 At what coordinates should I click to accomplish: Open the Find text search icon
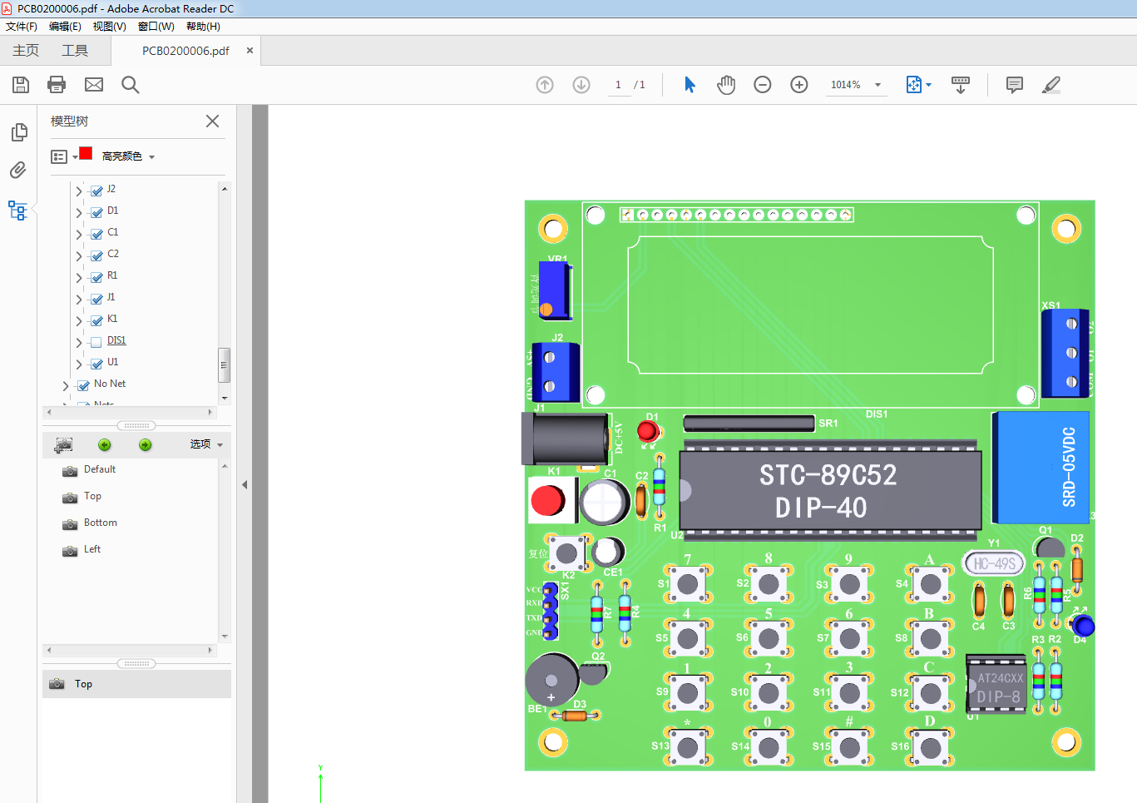tap(131, 85)
